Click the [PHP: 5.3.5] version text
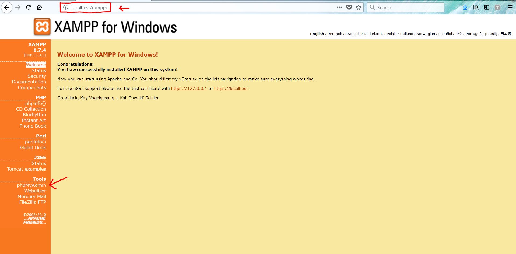Viewport: 516px width, 254px height. coord(35,55)
